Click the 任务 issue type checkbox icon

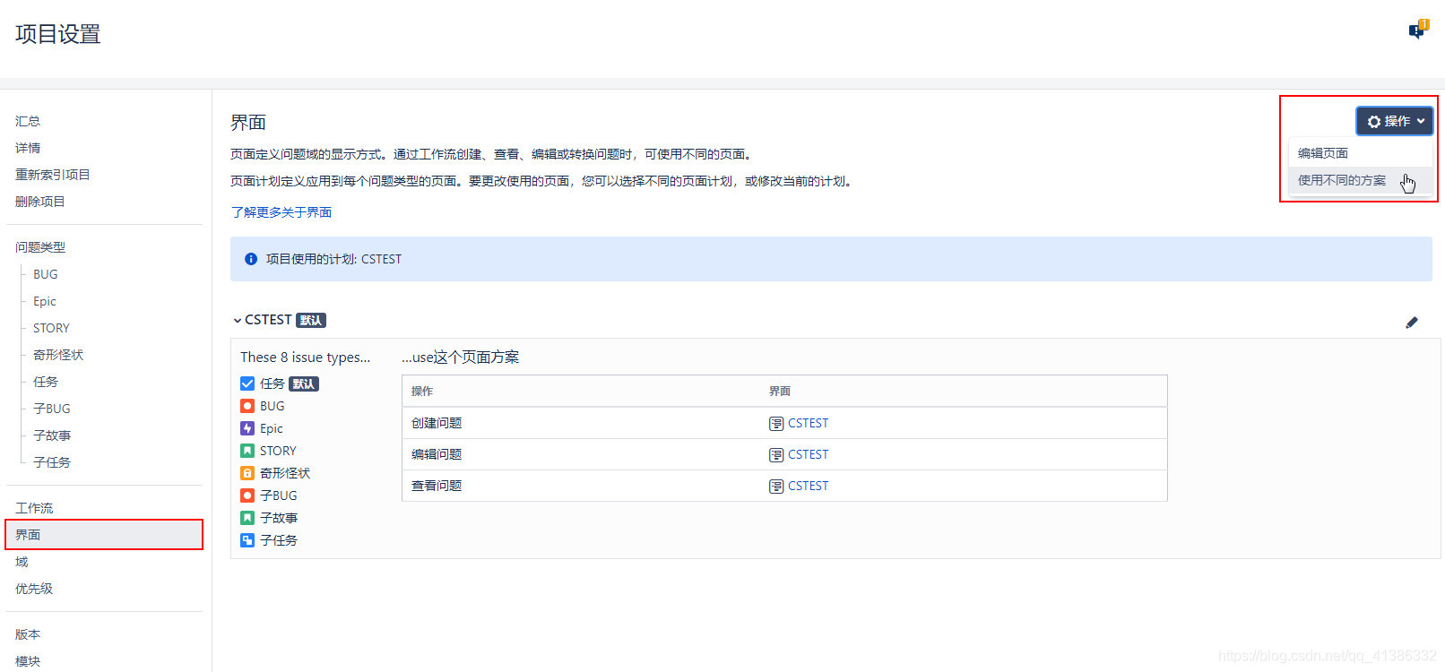[247, 383]
